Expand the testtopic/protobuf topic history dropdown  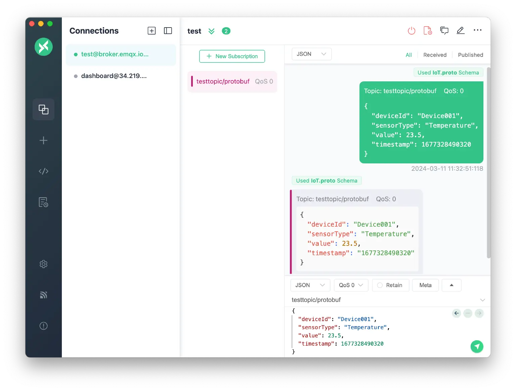[x=482, y=300]
